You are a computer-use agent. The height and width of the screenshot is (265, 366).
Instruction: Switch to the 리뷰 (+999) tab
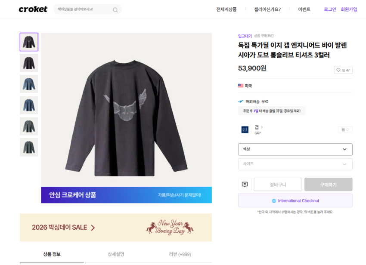(x=180, y=254)
